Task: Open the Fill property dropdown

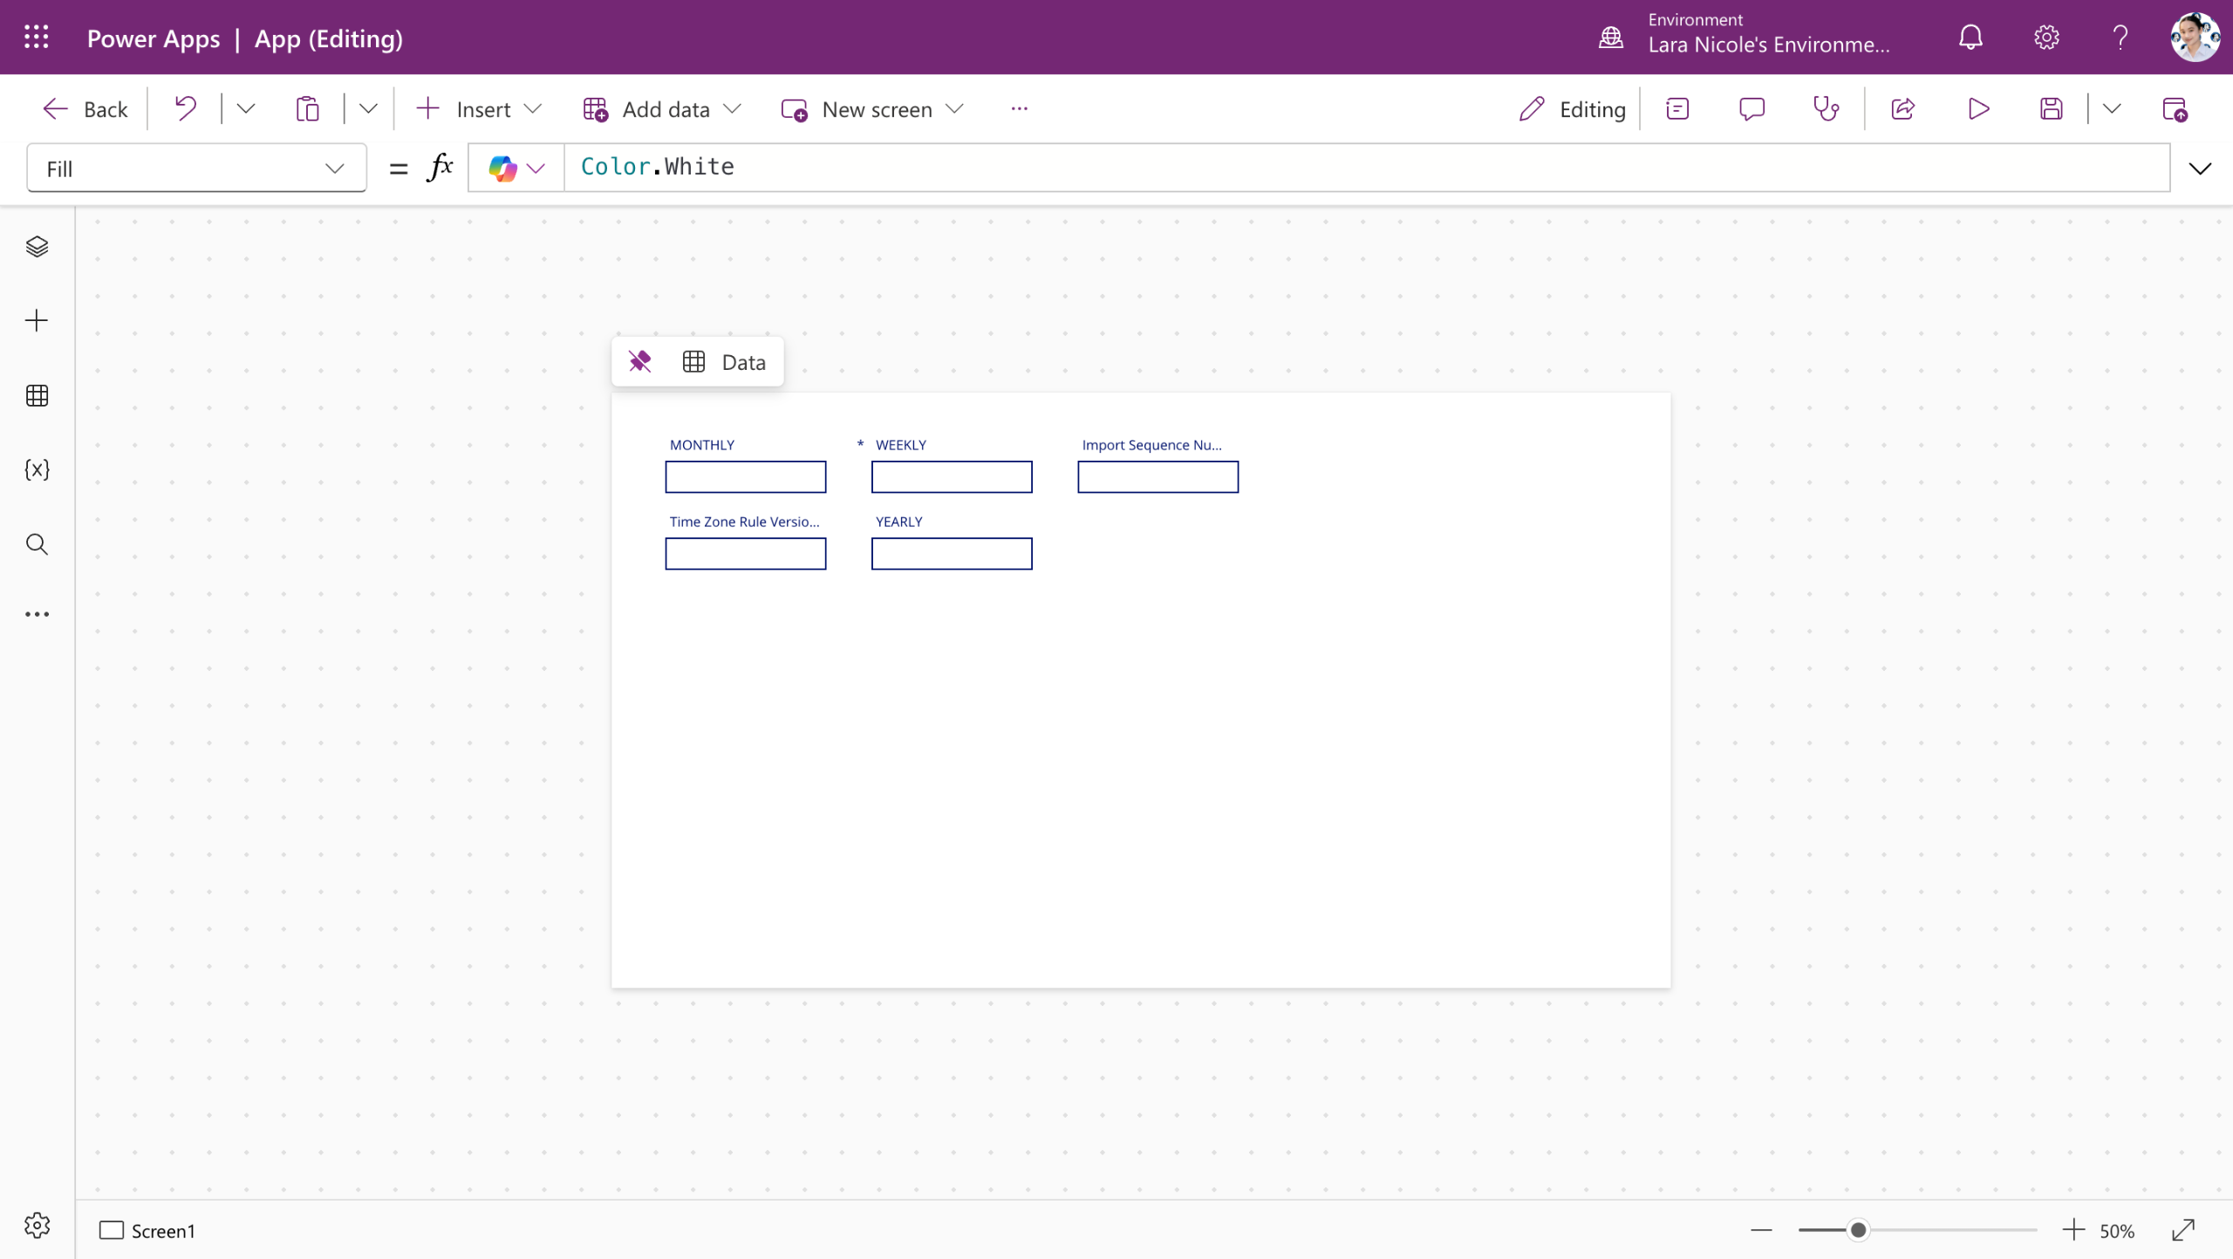Action: pyautogui.click(x=196, y=168)
